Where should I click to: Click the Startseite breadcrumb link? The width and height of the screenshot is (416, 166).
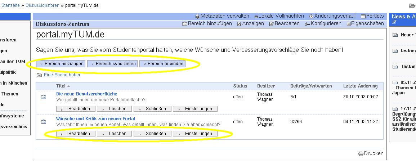click(x=11, y=5)
